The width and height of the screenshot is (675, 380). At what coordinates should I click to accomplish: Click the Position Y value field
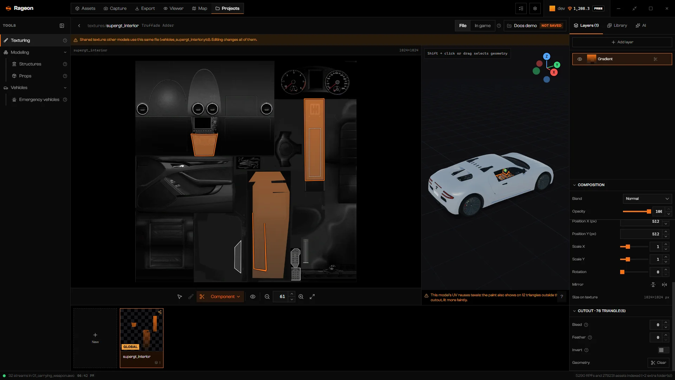(x=641, y=234)
